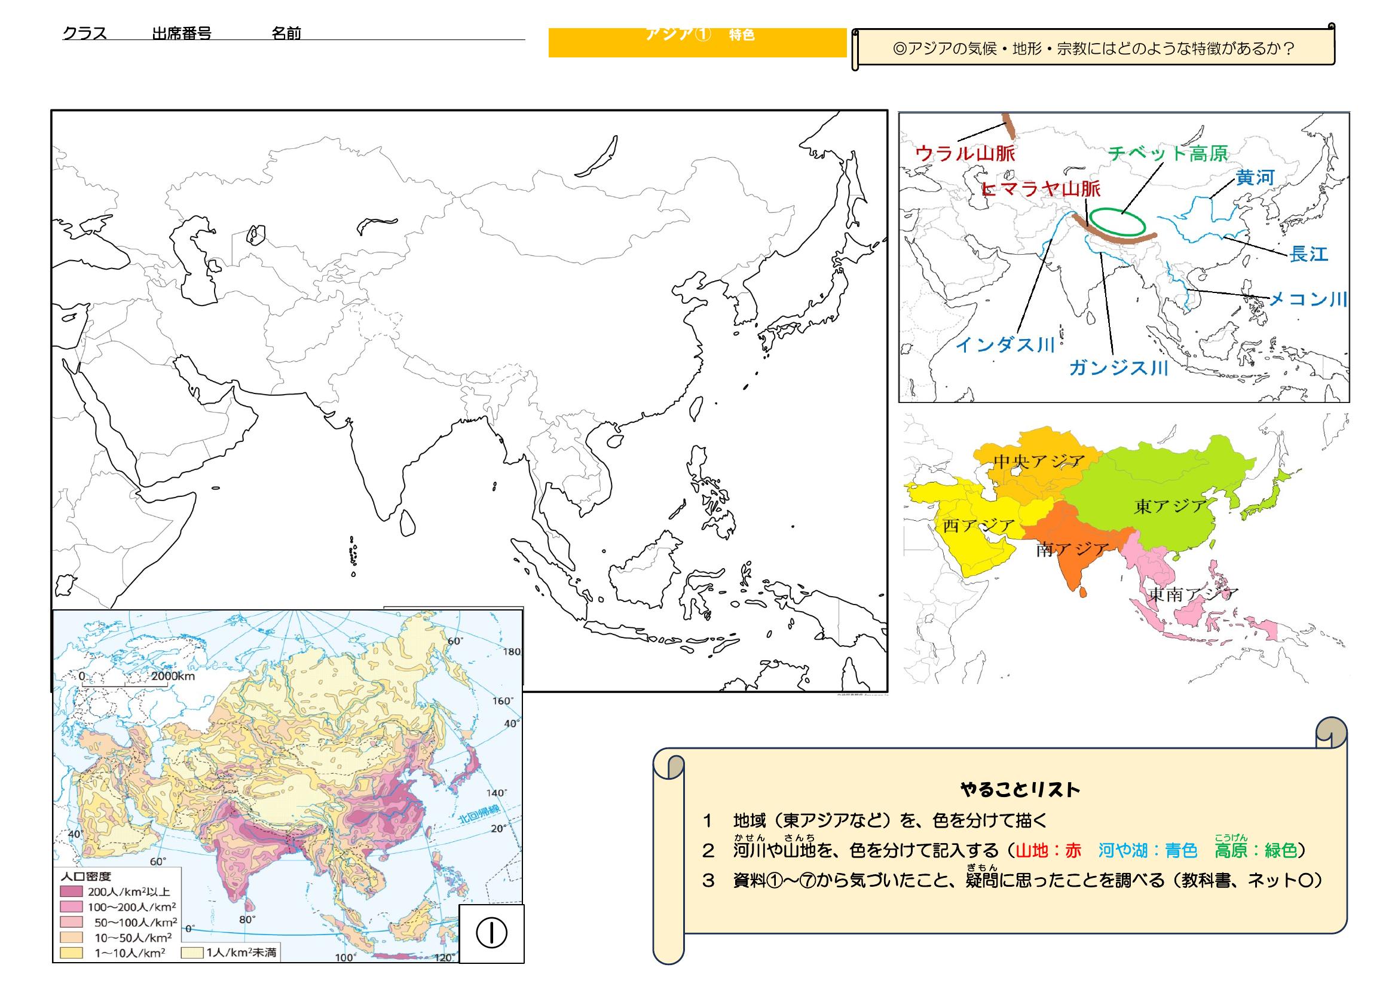Click the 1人/km²未満 legend swatch
Image resolution: width=1398 pixels, height=989 pixels.
point(193,953)
